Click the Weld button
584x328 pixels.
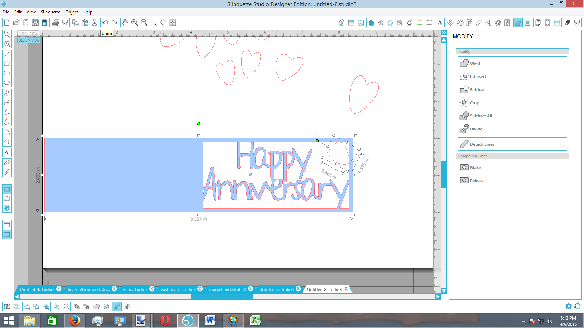pos(512,63)
